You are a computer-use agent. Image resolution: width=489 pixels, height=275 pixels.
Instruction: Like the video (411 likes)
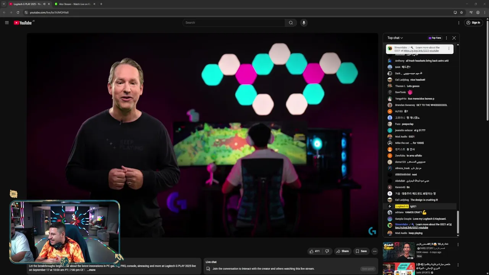pyautogui.click(x=314, y=251)
